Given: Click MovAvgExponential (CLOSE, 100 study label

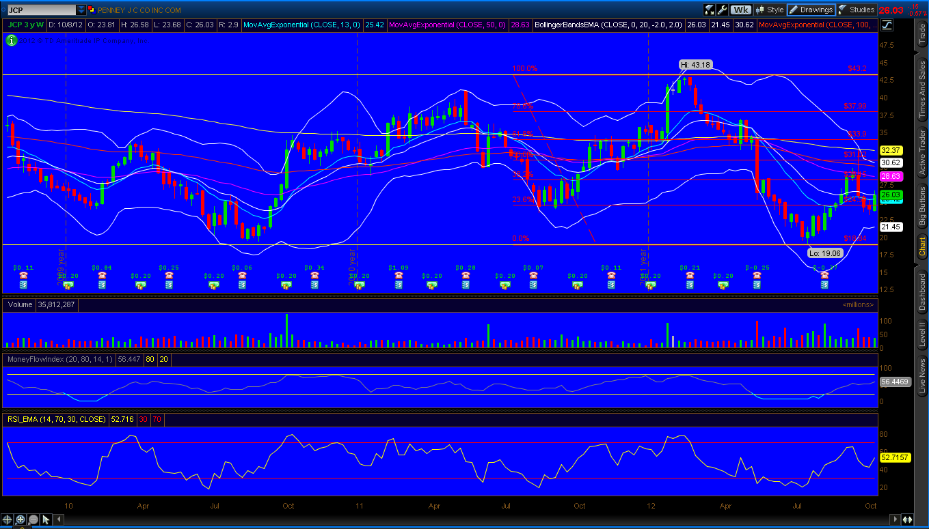Looking at the screenshot, I should tap(818, 25).
